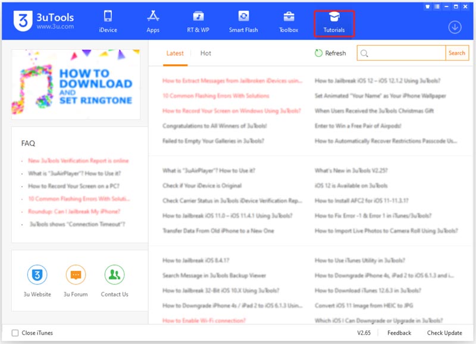Click the V2.65 version label
This screenshot has width=476, height=344.
pyautogui.click(x=364, y=333)
